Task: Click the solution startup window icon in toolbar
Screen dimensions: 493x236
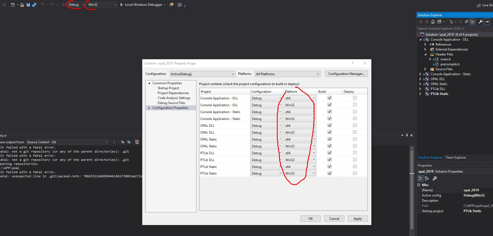Action: point(179,5)
